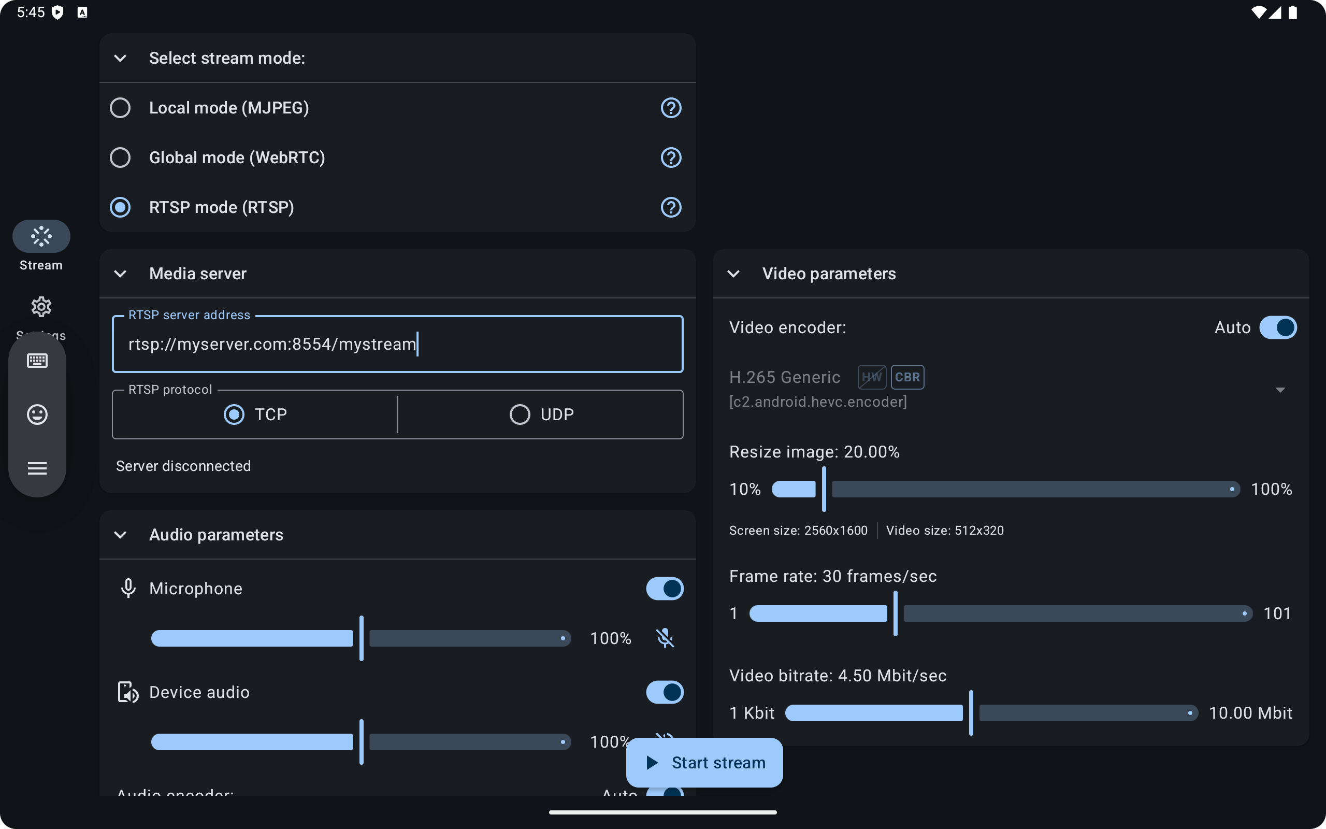
Task: Open help for Local mode (MJPEG)
Action: click(671, 108)
